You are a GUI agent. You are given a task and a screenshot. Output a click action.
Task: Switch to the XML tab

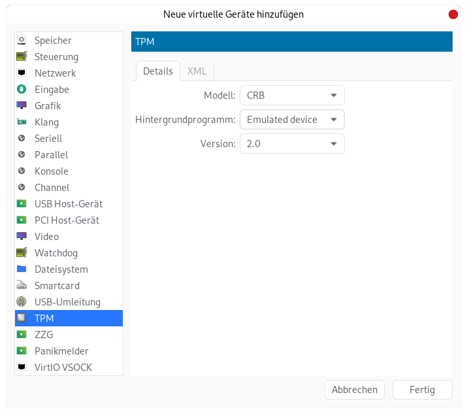point(197,71)
